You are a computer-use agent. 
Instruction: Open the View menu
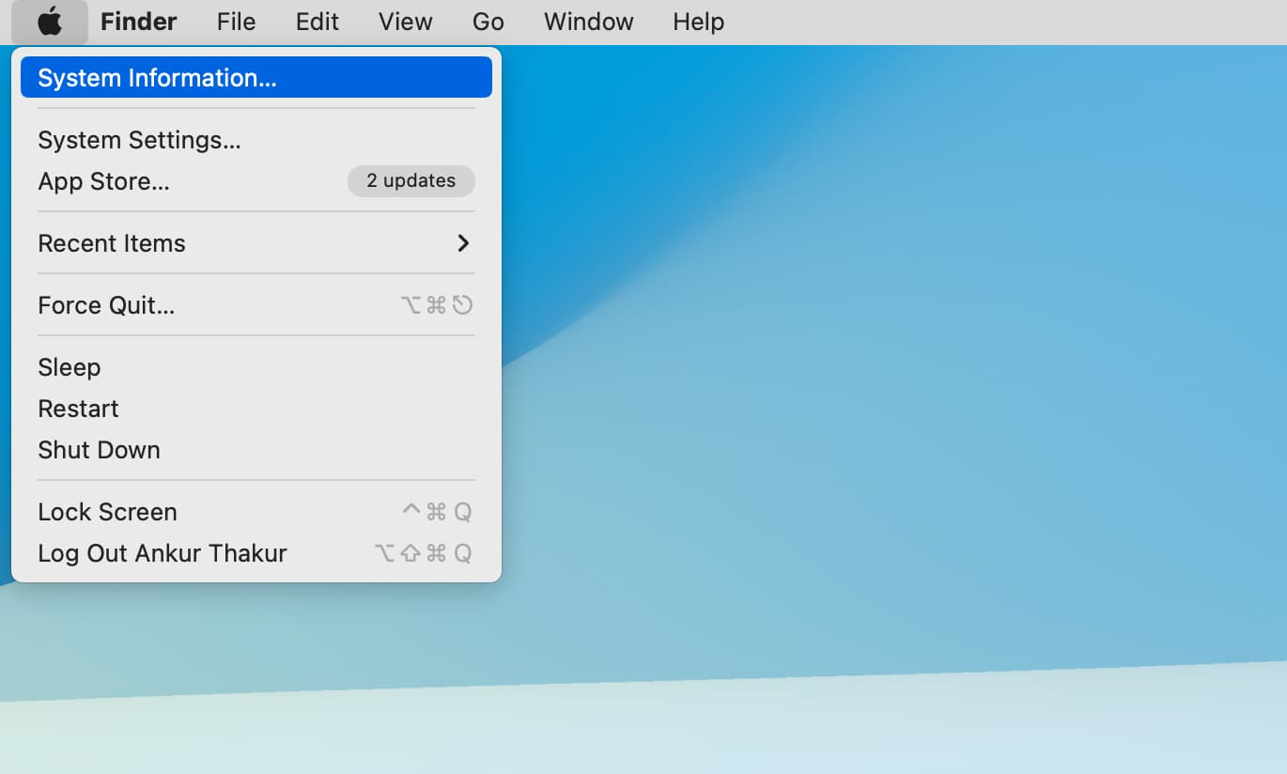(x=405, y=22)
